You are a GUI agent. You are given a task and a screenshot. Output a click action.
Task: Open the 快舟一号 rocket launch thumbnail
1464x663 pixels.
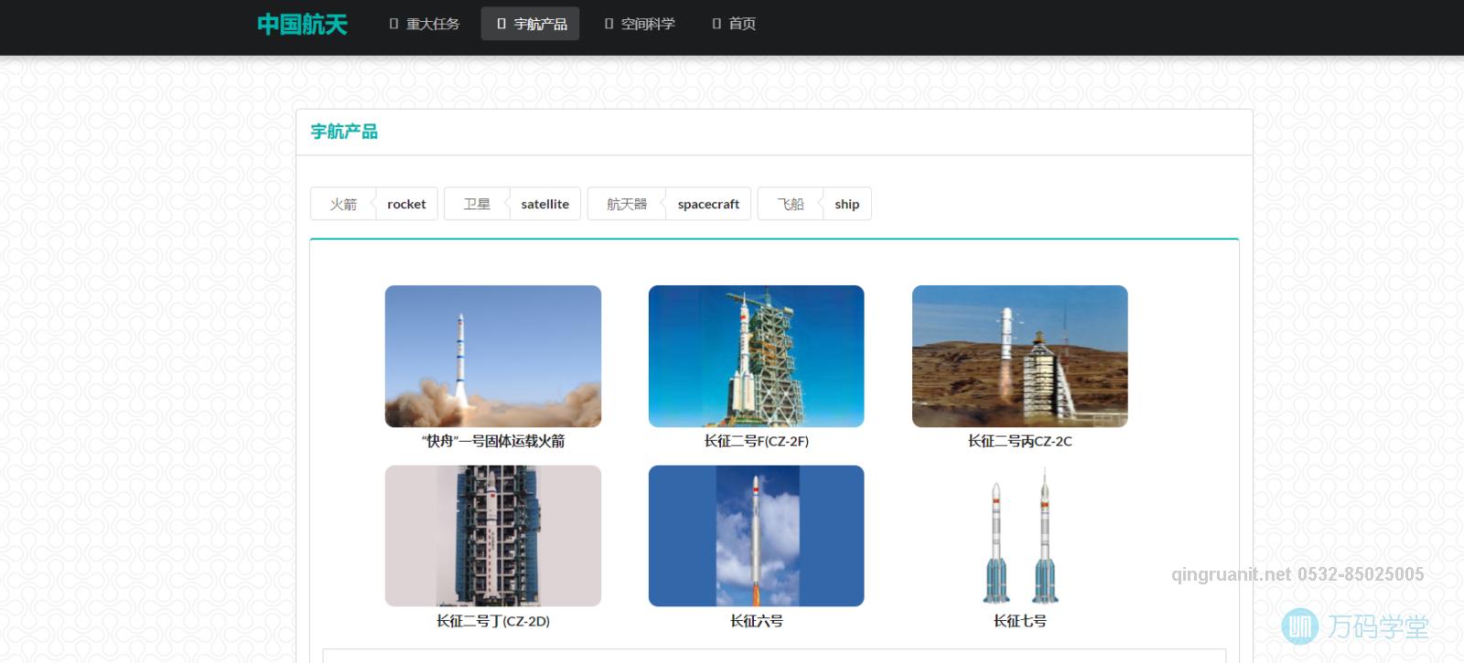[493, 357]
